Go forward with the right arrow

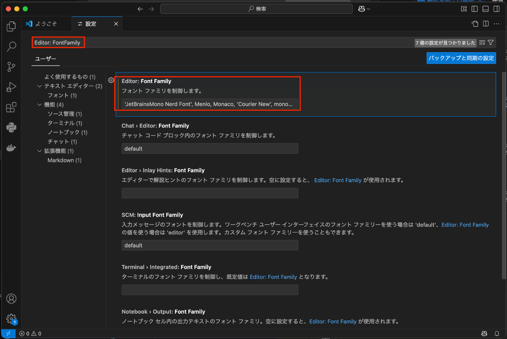pyautogui.click(x=151, y=9)
